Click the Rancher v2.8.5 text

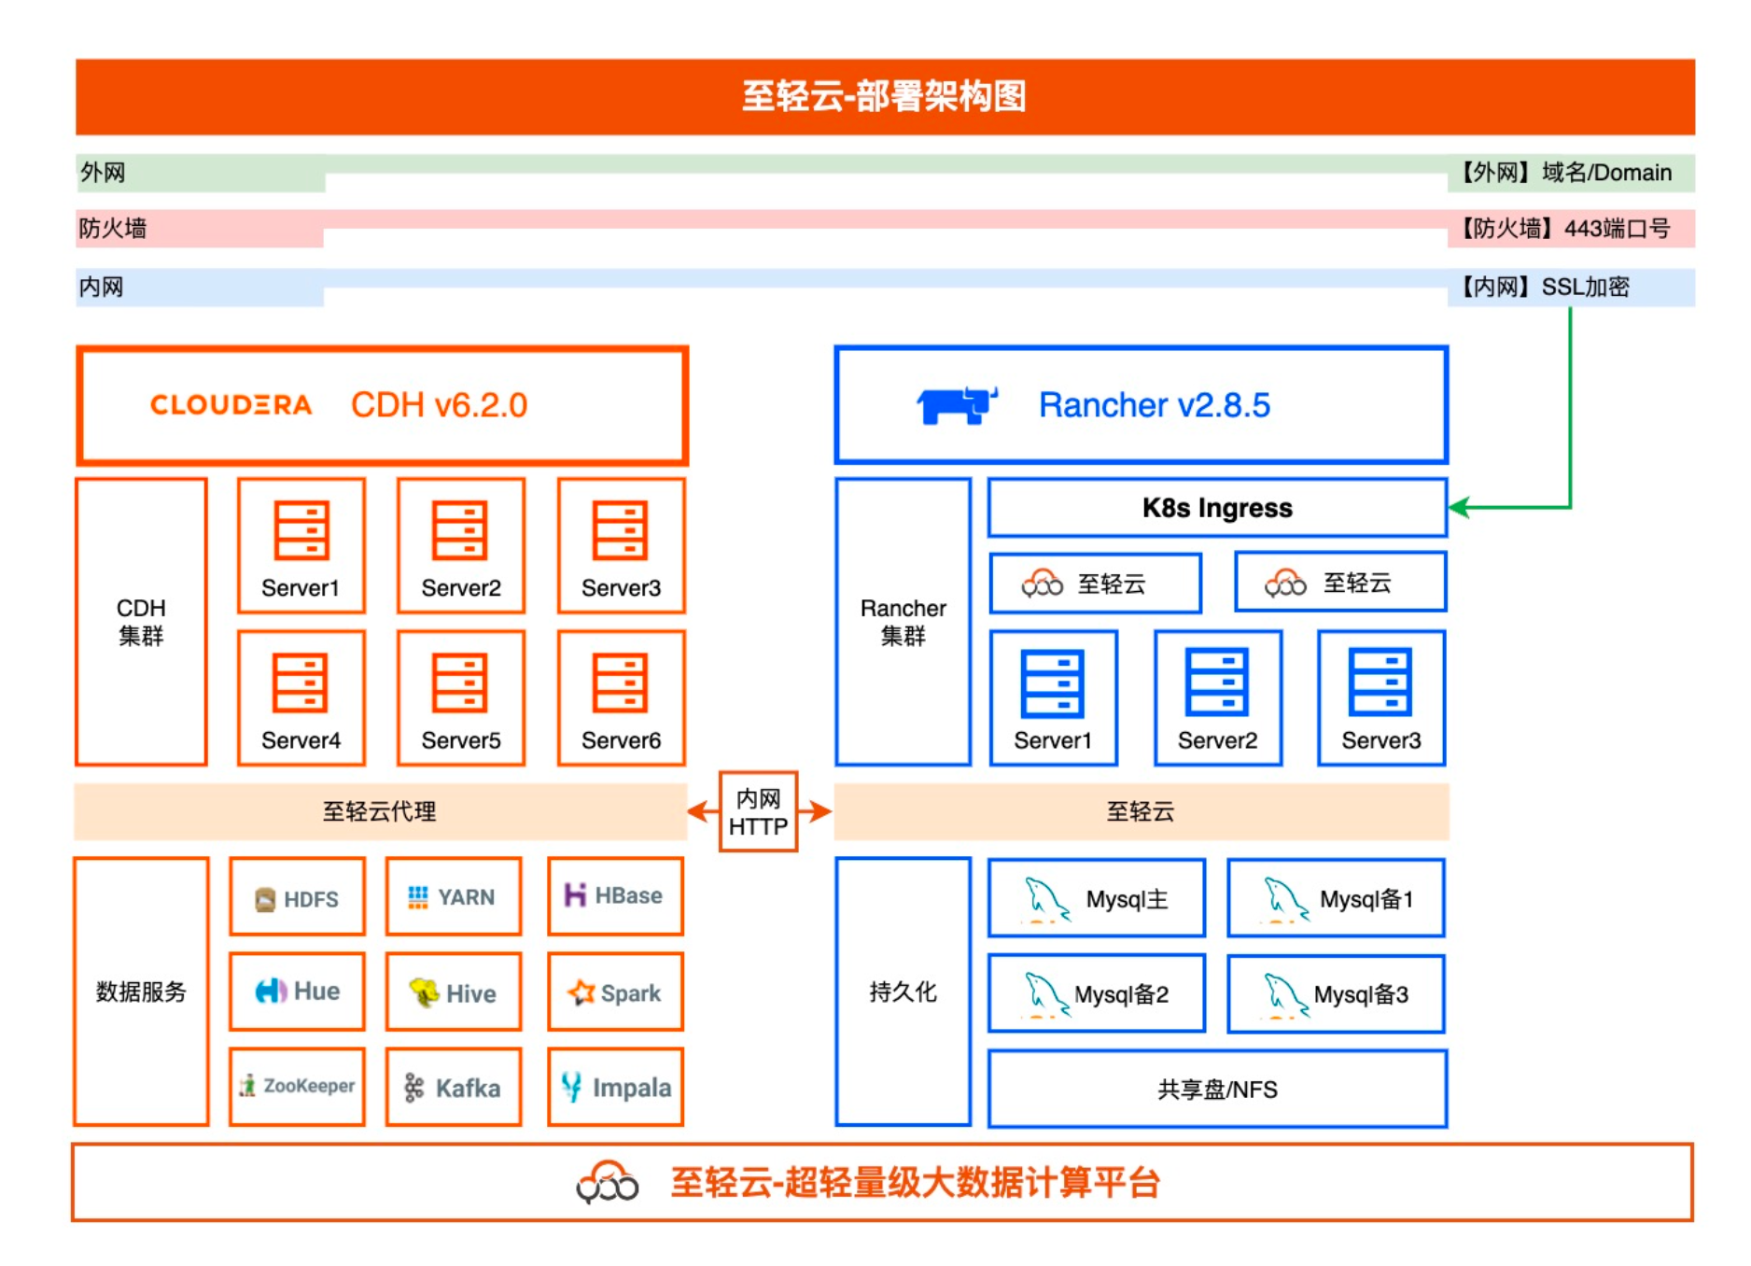coord(1155,405)
